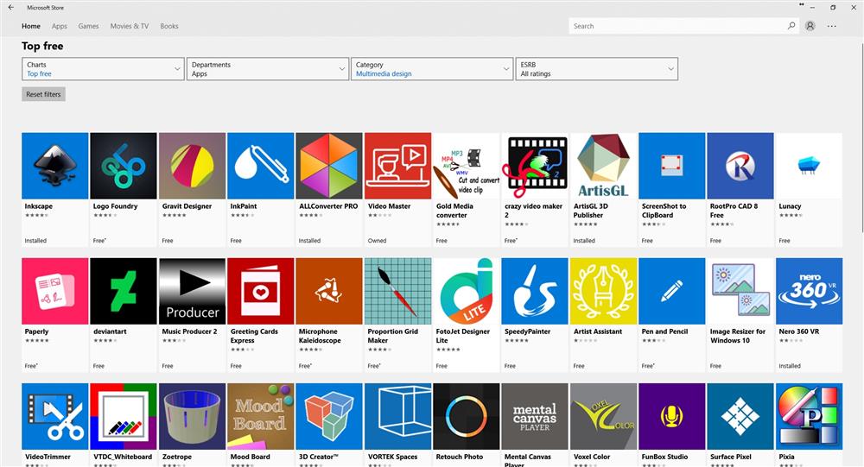Select the Retouch Photo ring icon
The image size is (864, 467).
pyautogui.click(x=467, y=416)
